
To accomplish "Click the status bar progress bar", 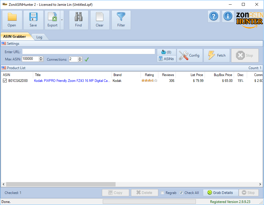I will (149, 202).
